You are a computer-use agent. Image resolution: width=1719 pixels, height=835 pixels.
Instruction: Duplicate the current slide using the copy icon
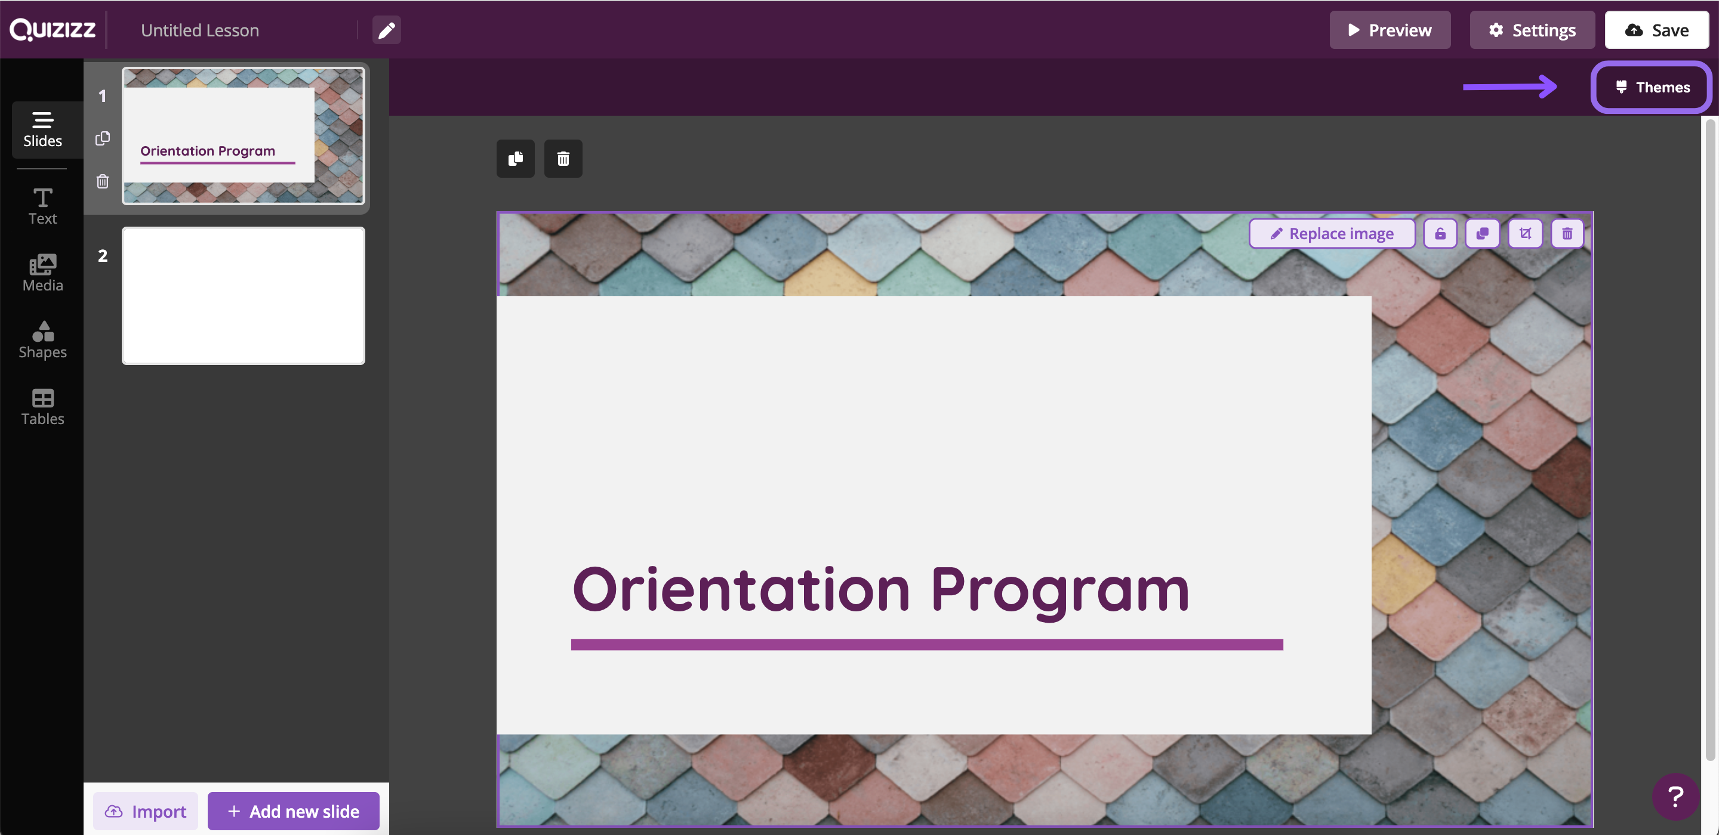tap(515, 159)
